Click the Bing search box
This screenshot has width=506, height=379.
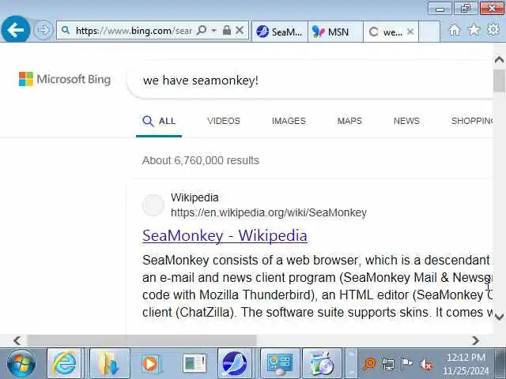coord(310,81)
